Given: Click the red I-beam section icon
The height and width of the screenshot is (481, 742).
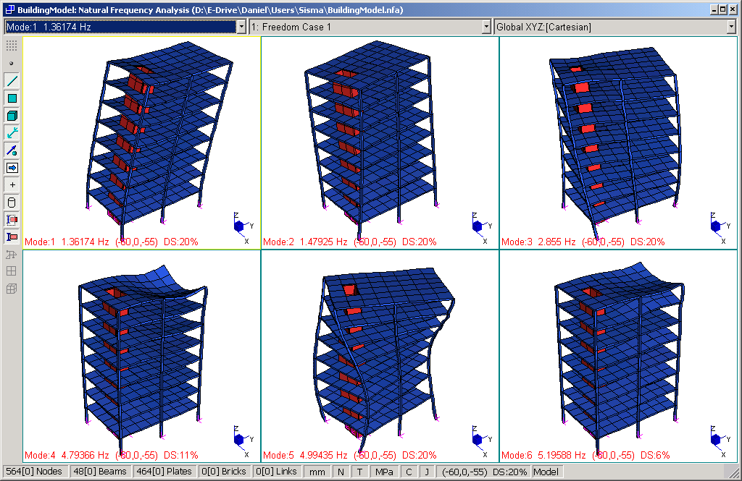Looking at the screenshot, I should pyautogui.click(x=12, y=237).
